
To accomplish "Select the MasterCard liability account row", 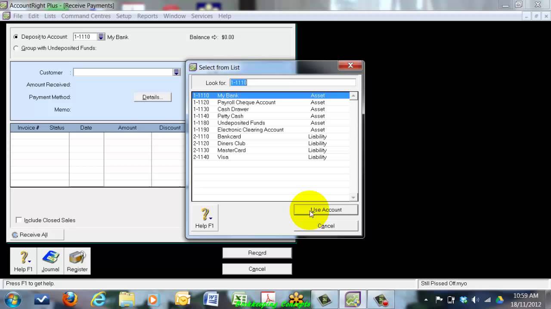I will [x=271, y=150].
